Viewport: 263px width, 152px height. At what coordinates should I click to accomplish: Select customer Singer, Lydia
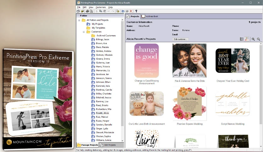point(102,128)
